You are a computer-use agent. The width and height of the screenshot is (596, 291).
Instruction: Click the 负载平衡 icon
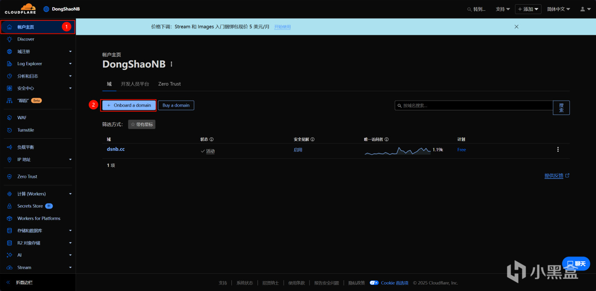[9, 147]
